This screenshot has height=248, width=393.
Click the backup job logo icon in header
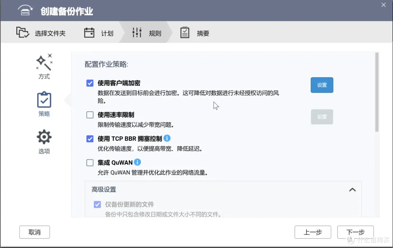(25, 11)
